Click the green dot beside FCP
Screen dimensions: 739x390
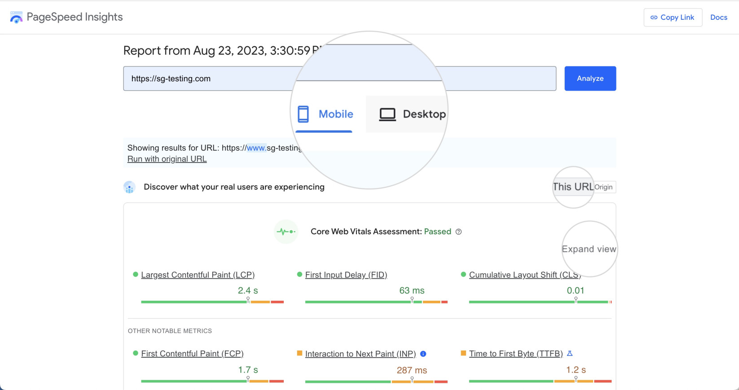pyautogui.click(x=135, y=353)
